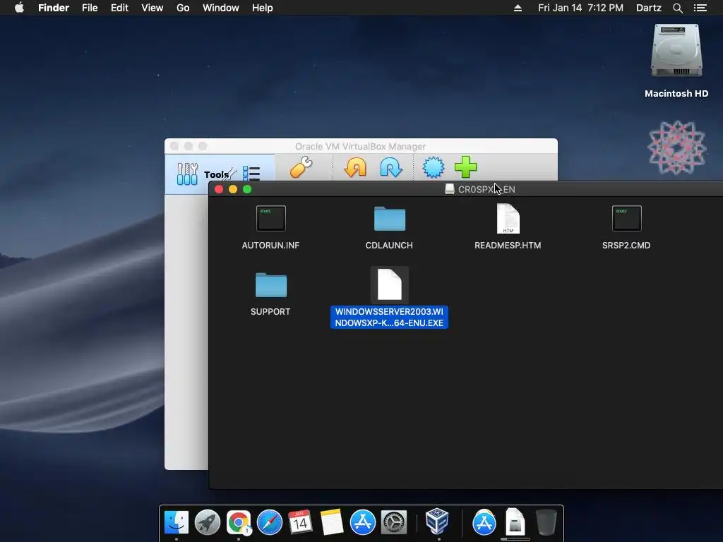723x542 pixels.
Task: Open Notification Center list icon
Action: click(x=700, y=8)
